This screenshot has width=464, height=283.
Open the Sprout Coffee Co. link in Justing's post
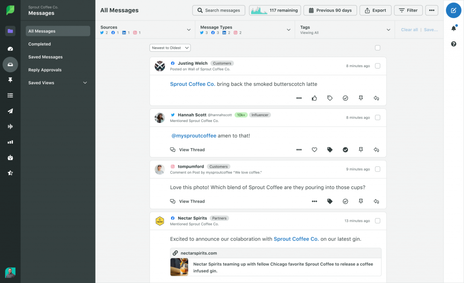192,84
